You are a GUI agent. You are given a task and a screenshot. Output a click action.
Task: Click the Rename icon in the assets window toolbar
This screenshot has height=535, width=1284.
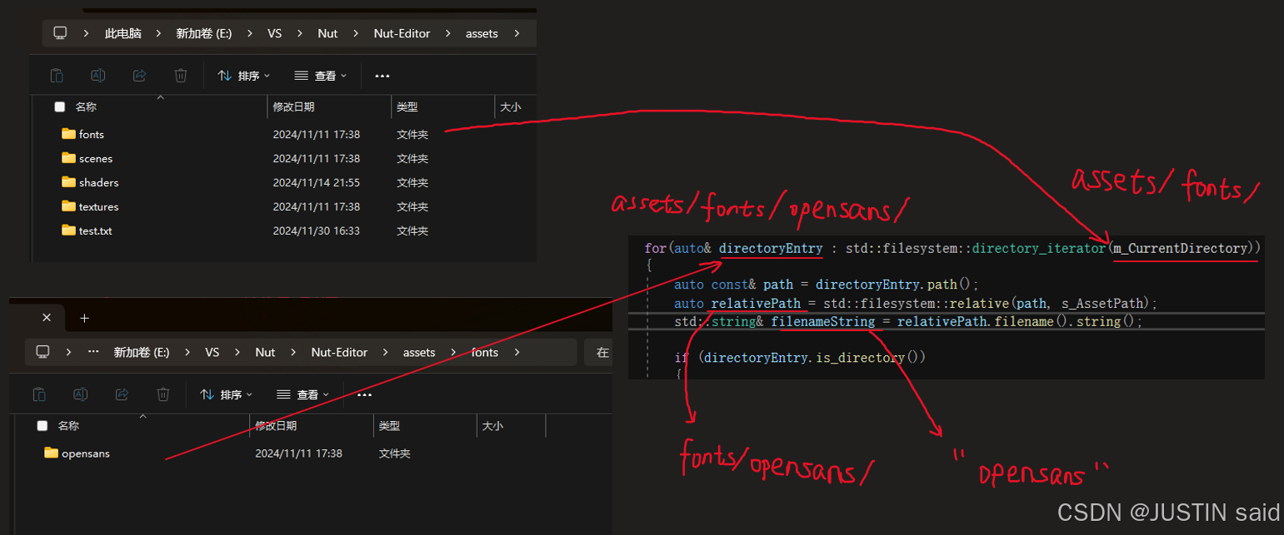coord(97,76)
